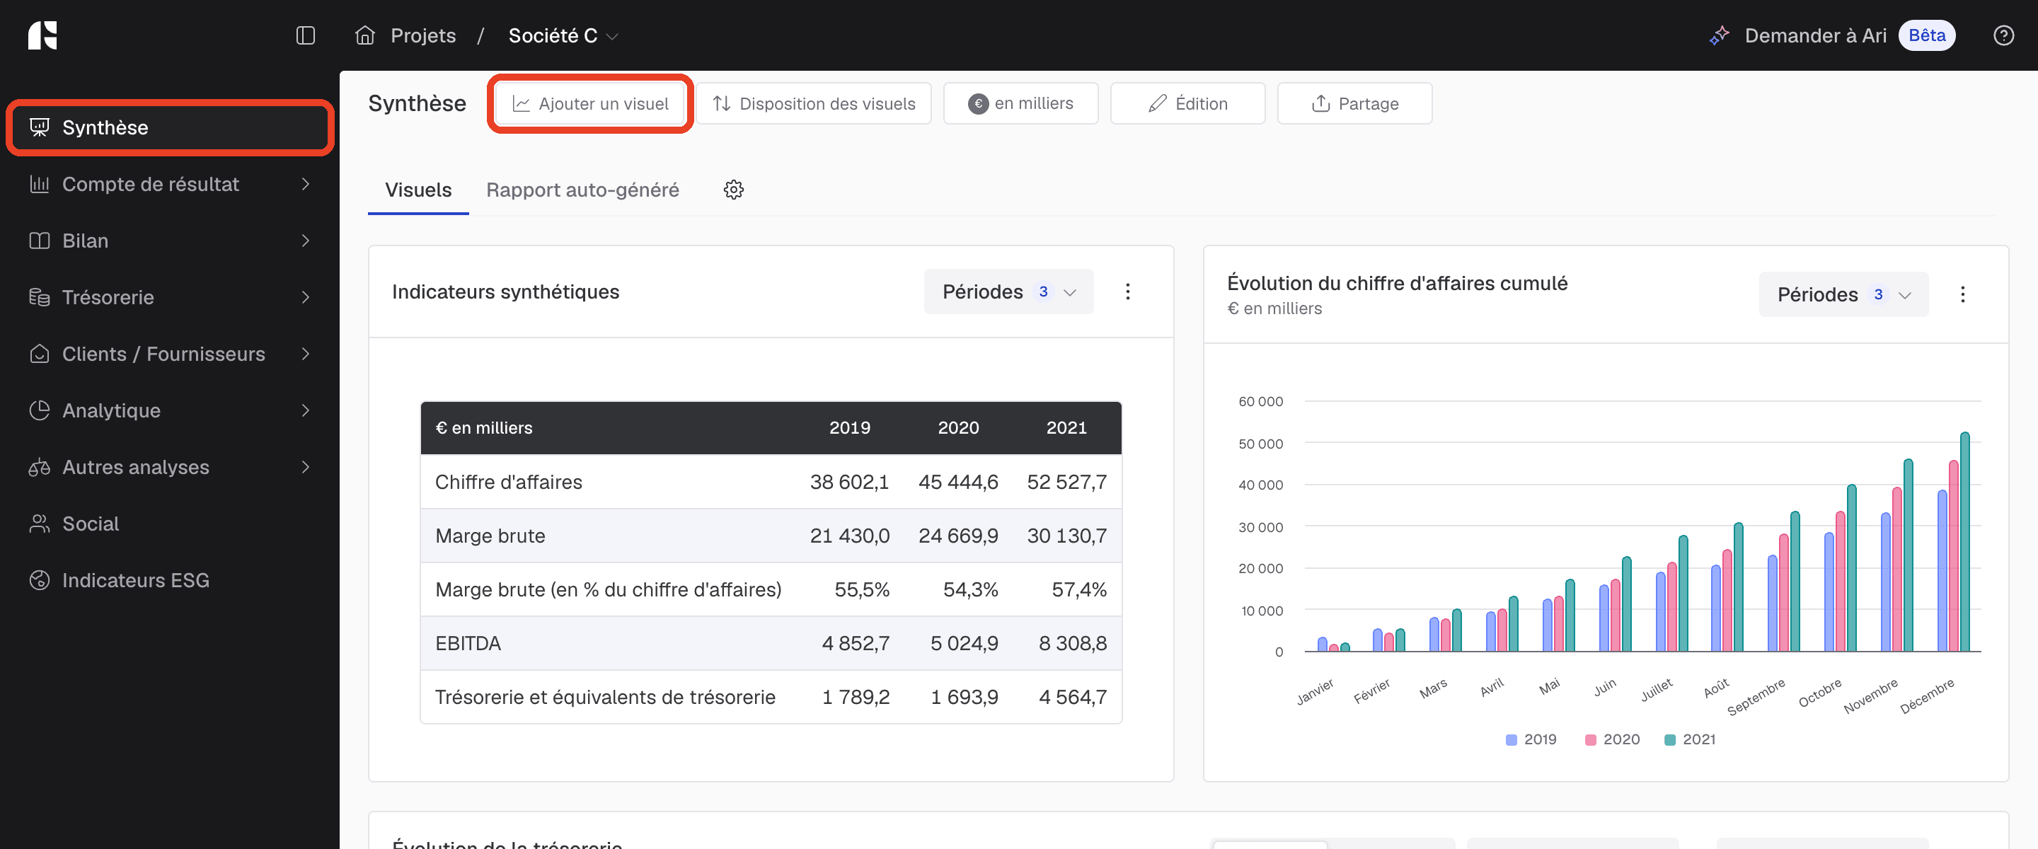Viewport: 2038px width, 849px height.
Task: Open Social in the sidebar
Action: point(170,524)
